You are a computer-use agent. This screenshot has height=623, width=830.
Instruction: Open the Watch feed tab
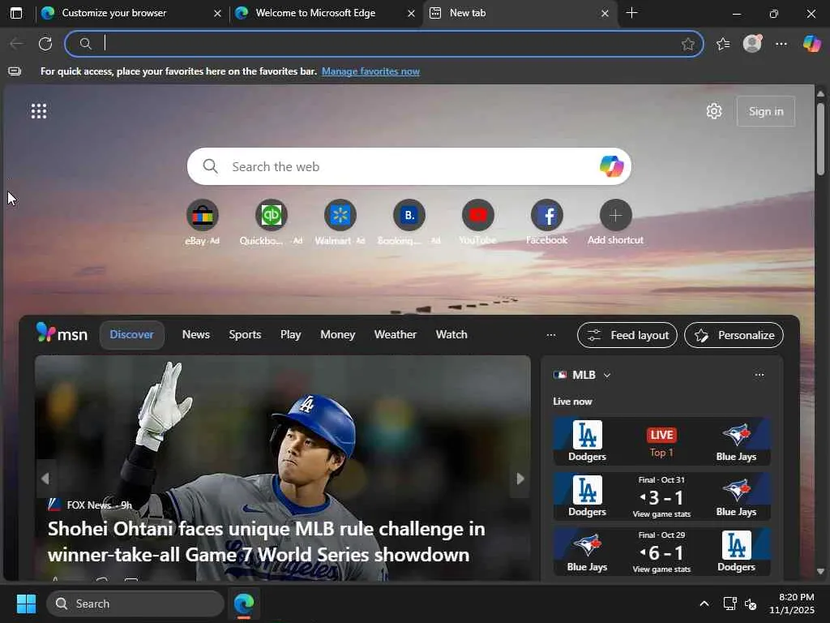pos(451,335)
